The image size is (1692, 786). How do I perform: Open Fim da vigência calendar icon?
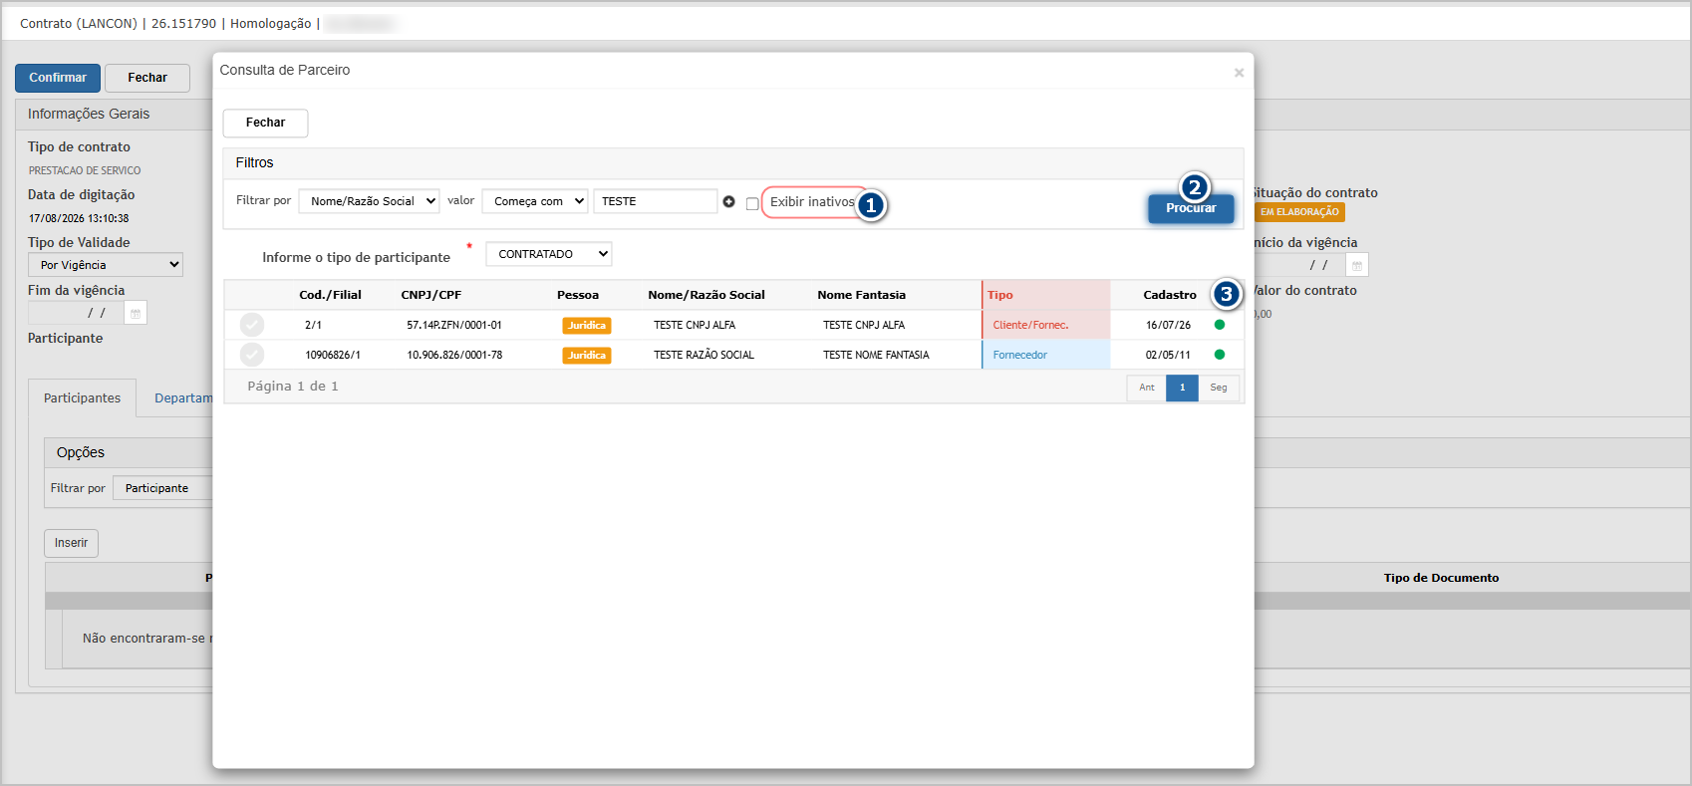(x=137, y=313)
